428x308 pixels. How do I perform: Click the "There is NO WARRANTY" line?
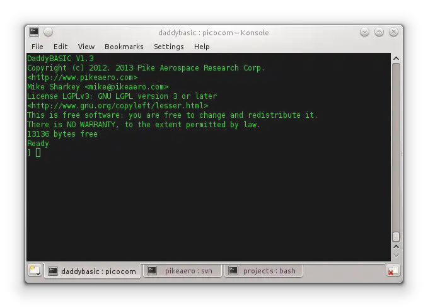[x=144, y=125]
